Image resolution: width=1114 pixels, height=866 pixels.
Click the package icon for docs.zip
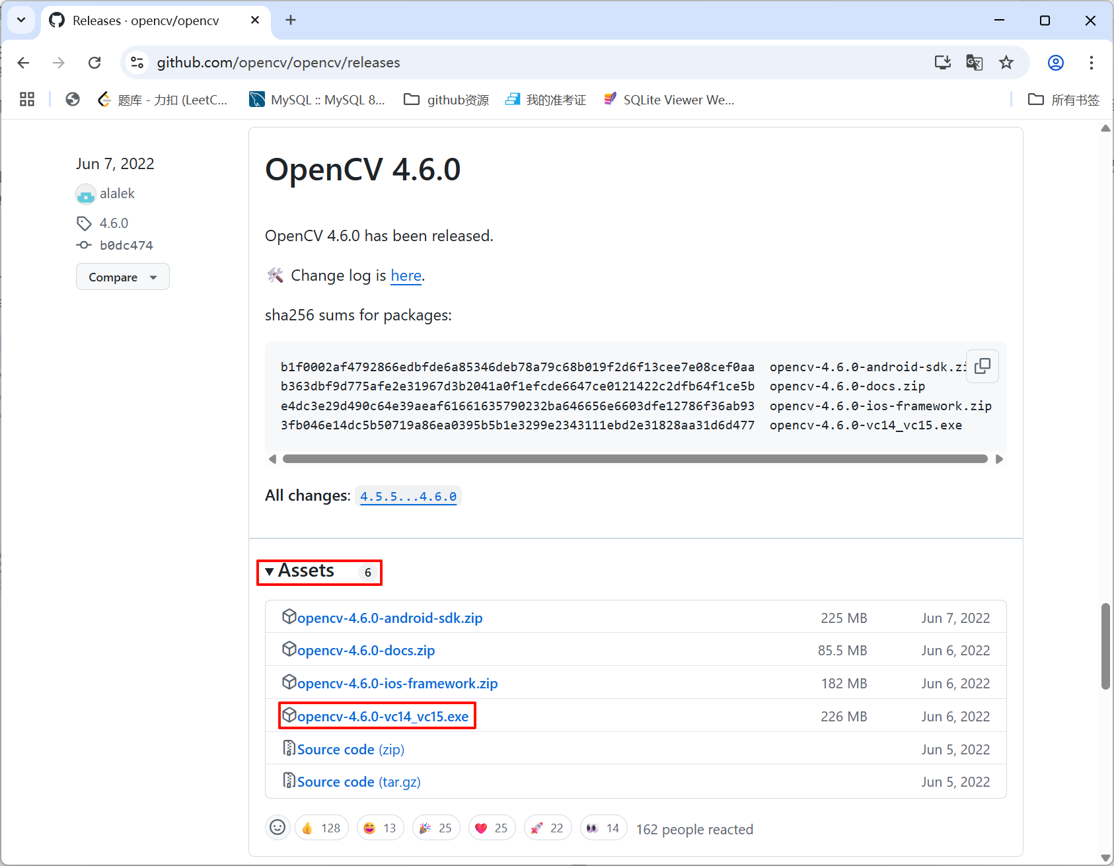click(289, 649)
